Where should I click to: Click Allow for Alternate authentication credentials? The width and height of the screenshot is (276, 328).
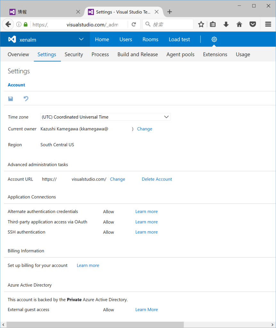(108, 212)
